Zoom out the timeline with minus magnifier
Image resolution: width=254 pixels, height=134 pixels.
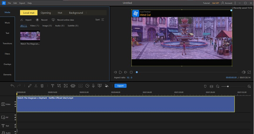pos(218,86)
